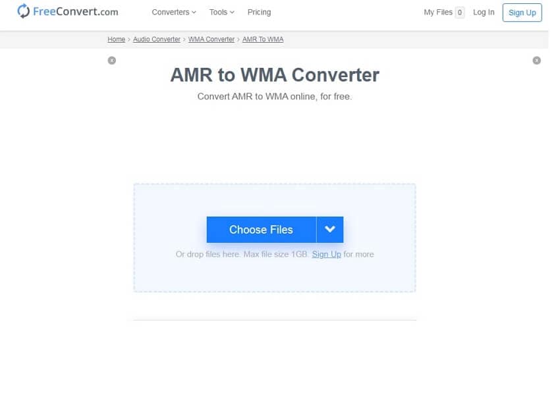Open the Converters dropdown menu

click(x=174, y=12)
